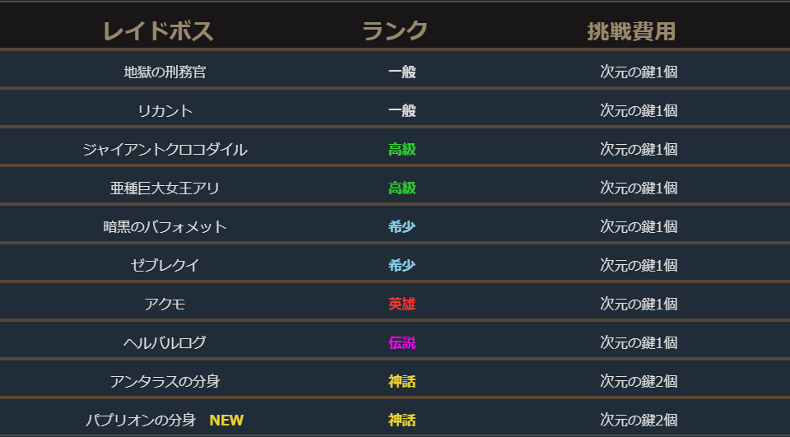Image resolution: width=790 pixels, height=437 pixels.
Task: Select the ゼブレクイ boss name
Action: click(165, 265)
